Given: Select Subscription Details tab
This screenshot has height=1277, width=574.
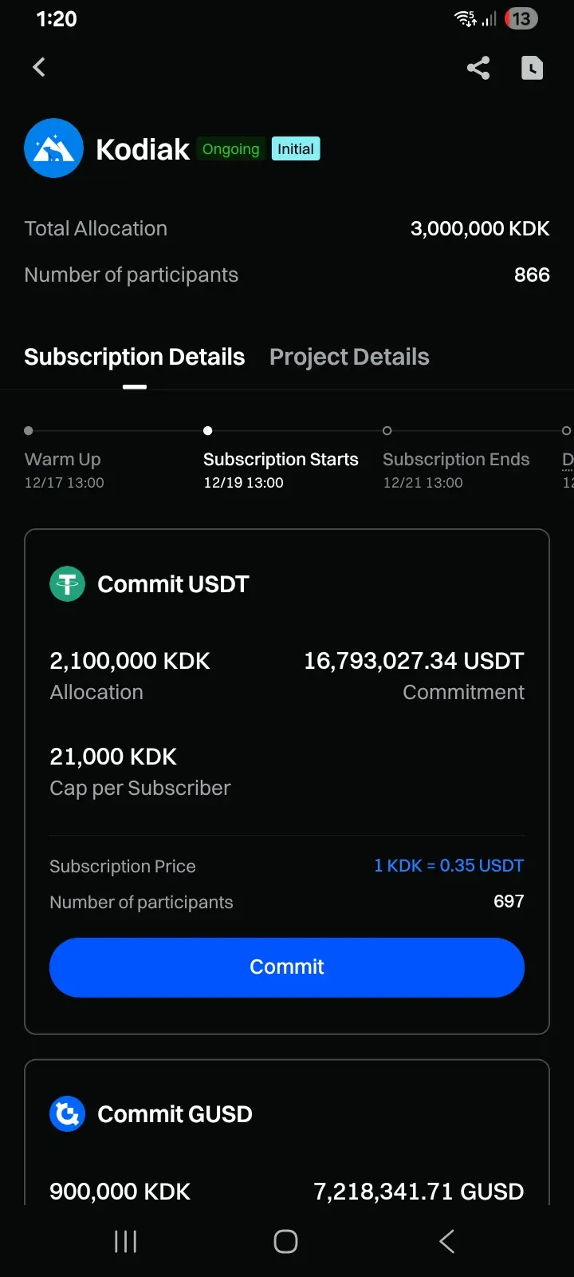Looking at the screenshot, I should tap(134, 357).
